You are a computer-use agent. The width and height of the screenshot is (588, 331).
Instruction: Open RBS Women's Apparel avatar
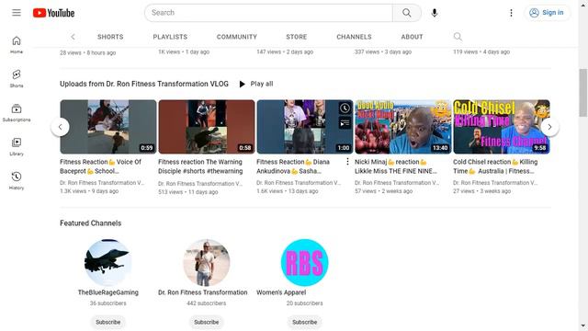point(304,262)
